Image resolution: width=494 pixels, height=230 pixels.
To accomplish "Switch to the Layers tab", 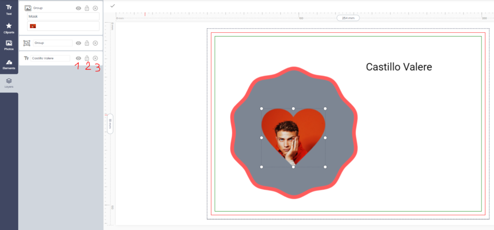I will pos(9,83).
